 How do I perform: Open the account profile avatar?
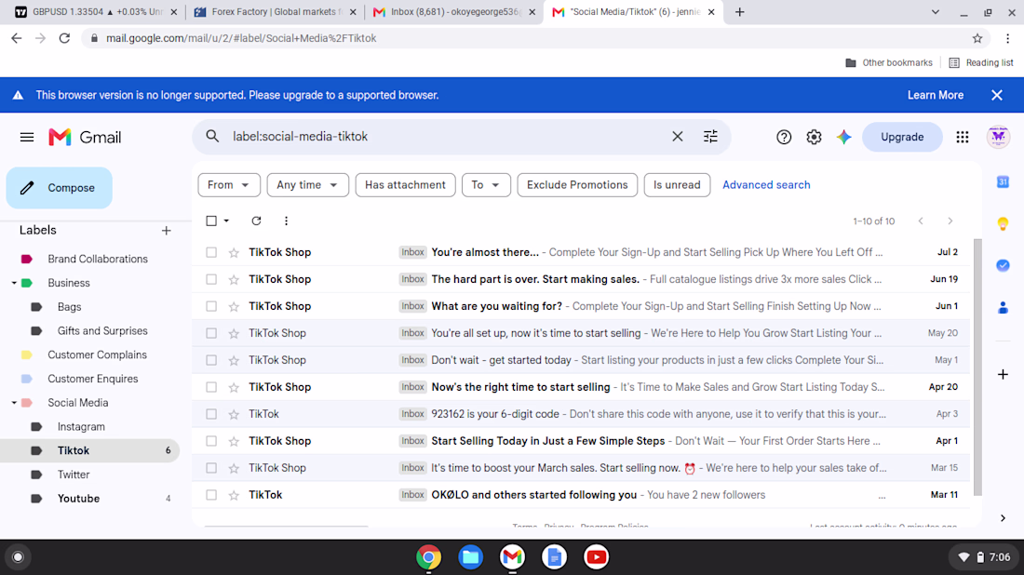[x=998, y=137]
